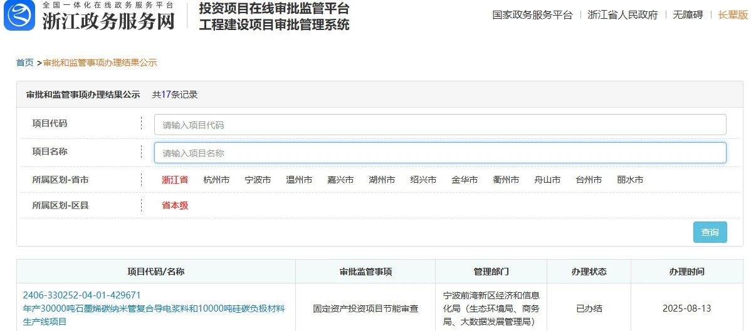Open 浙江省人民政府 link
The height and width of the screenshot is (331, 751).
(622, 15)
